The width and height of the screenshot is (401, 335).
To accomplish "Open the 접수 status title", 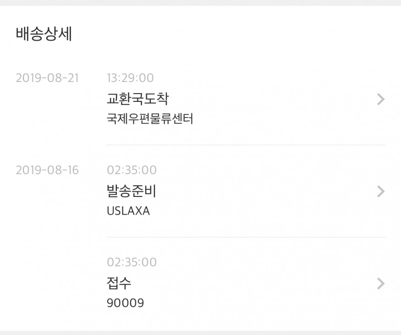I will pyautogui.click(x=119, y=283).
